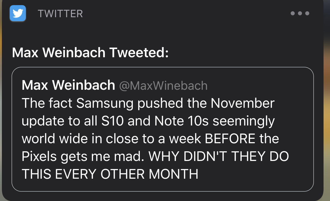Click the word "November" in the tweet
Screen dimensions: 330x201
pyautogui.click(x=242, y=103)
